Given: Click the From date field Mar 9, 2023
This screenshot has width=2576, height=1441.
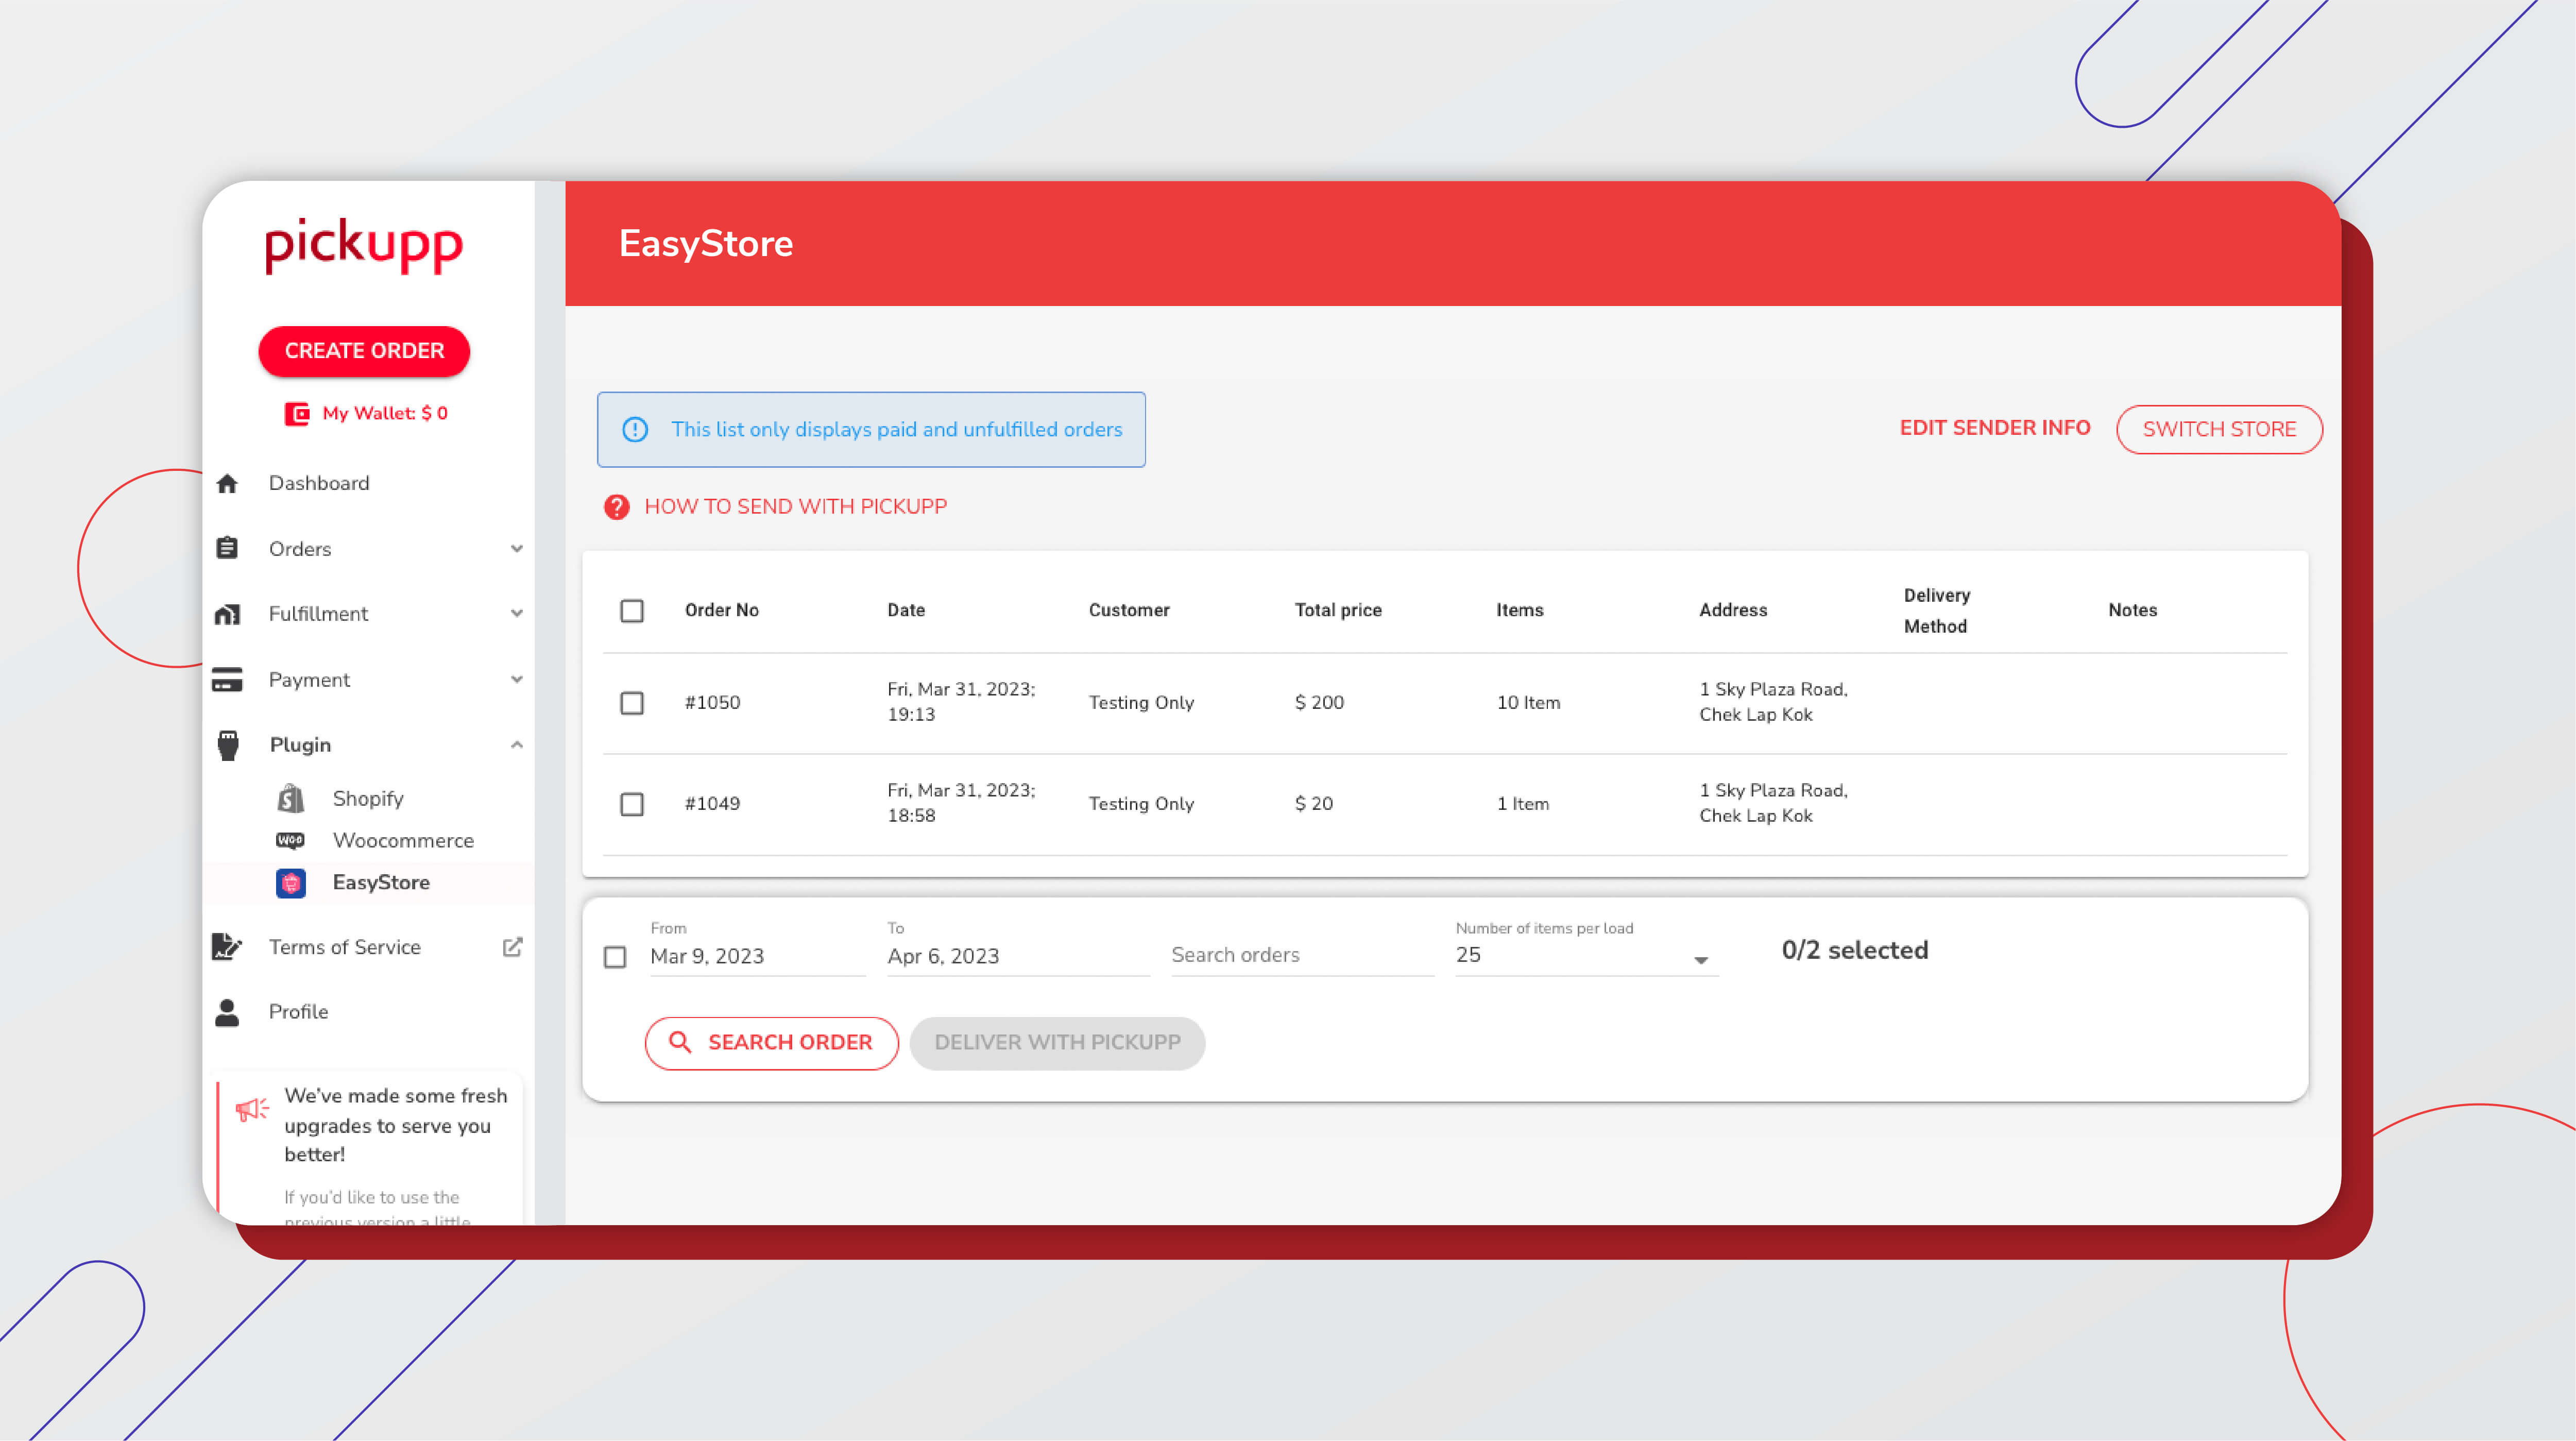Looking at the screenshot, I should 757,956.
